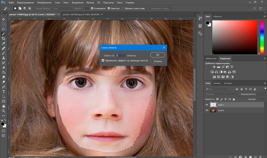267x158 pixels.
Task: Open the Выделение menu
Action: (x=78, y=3)
